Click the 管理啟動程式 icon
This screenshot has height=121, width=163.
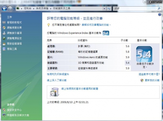click(x=4, y=22)
